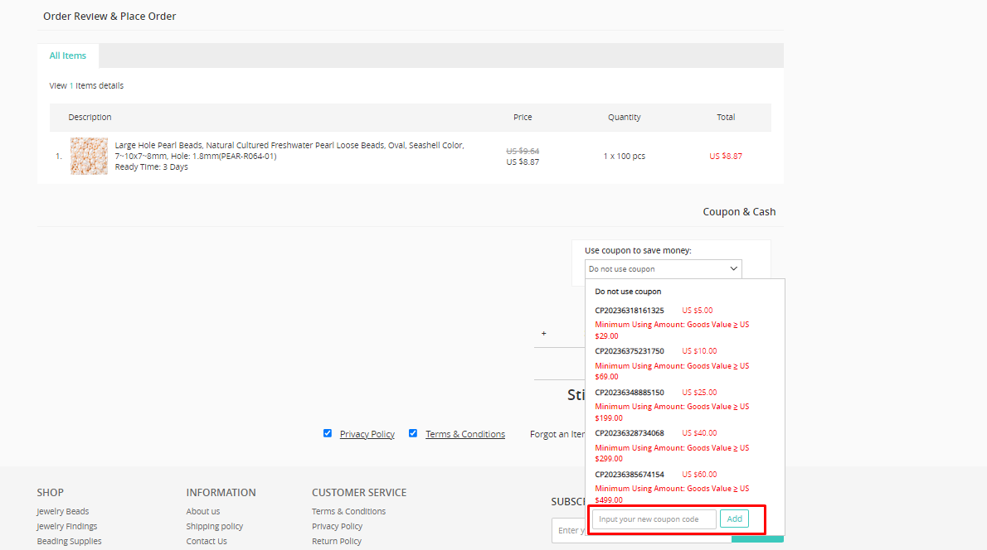Open the All Items tab

[x=68, y=55]
